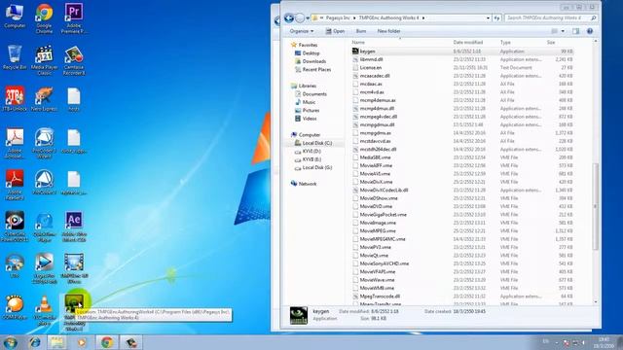Select Favorites in the navigation pane
This screenshot has width=623, height=350.
click(308, 45)
